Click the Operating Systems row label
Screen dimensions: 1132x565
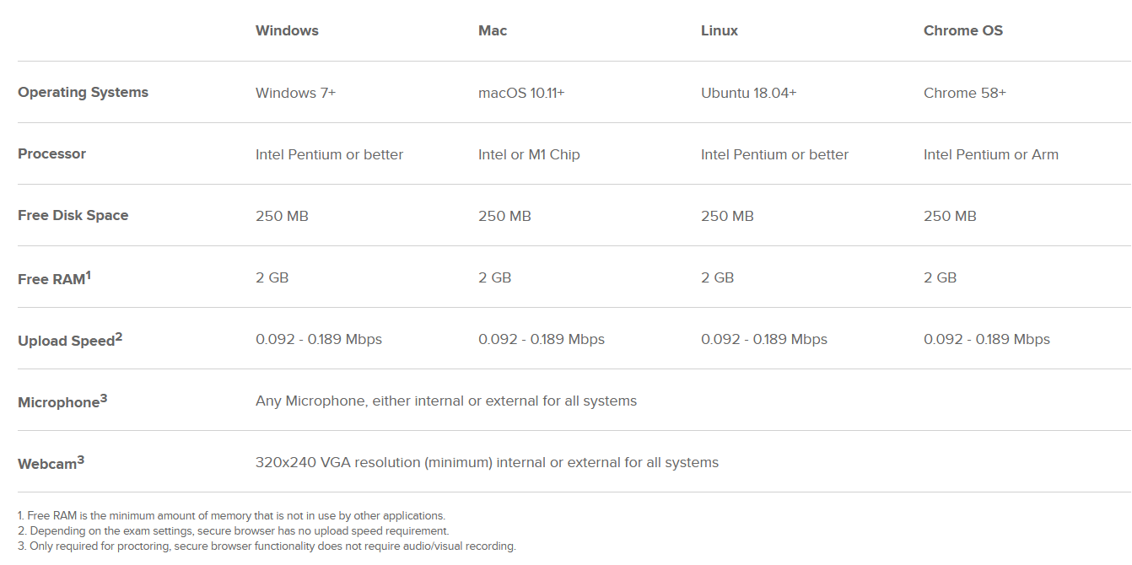click(83, 93)
